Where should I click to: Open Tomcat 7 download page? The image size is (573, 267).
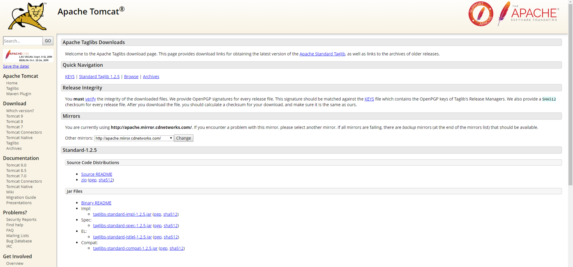pyautogui.click(x=15, y=127)
